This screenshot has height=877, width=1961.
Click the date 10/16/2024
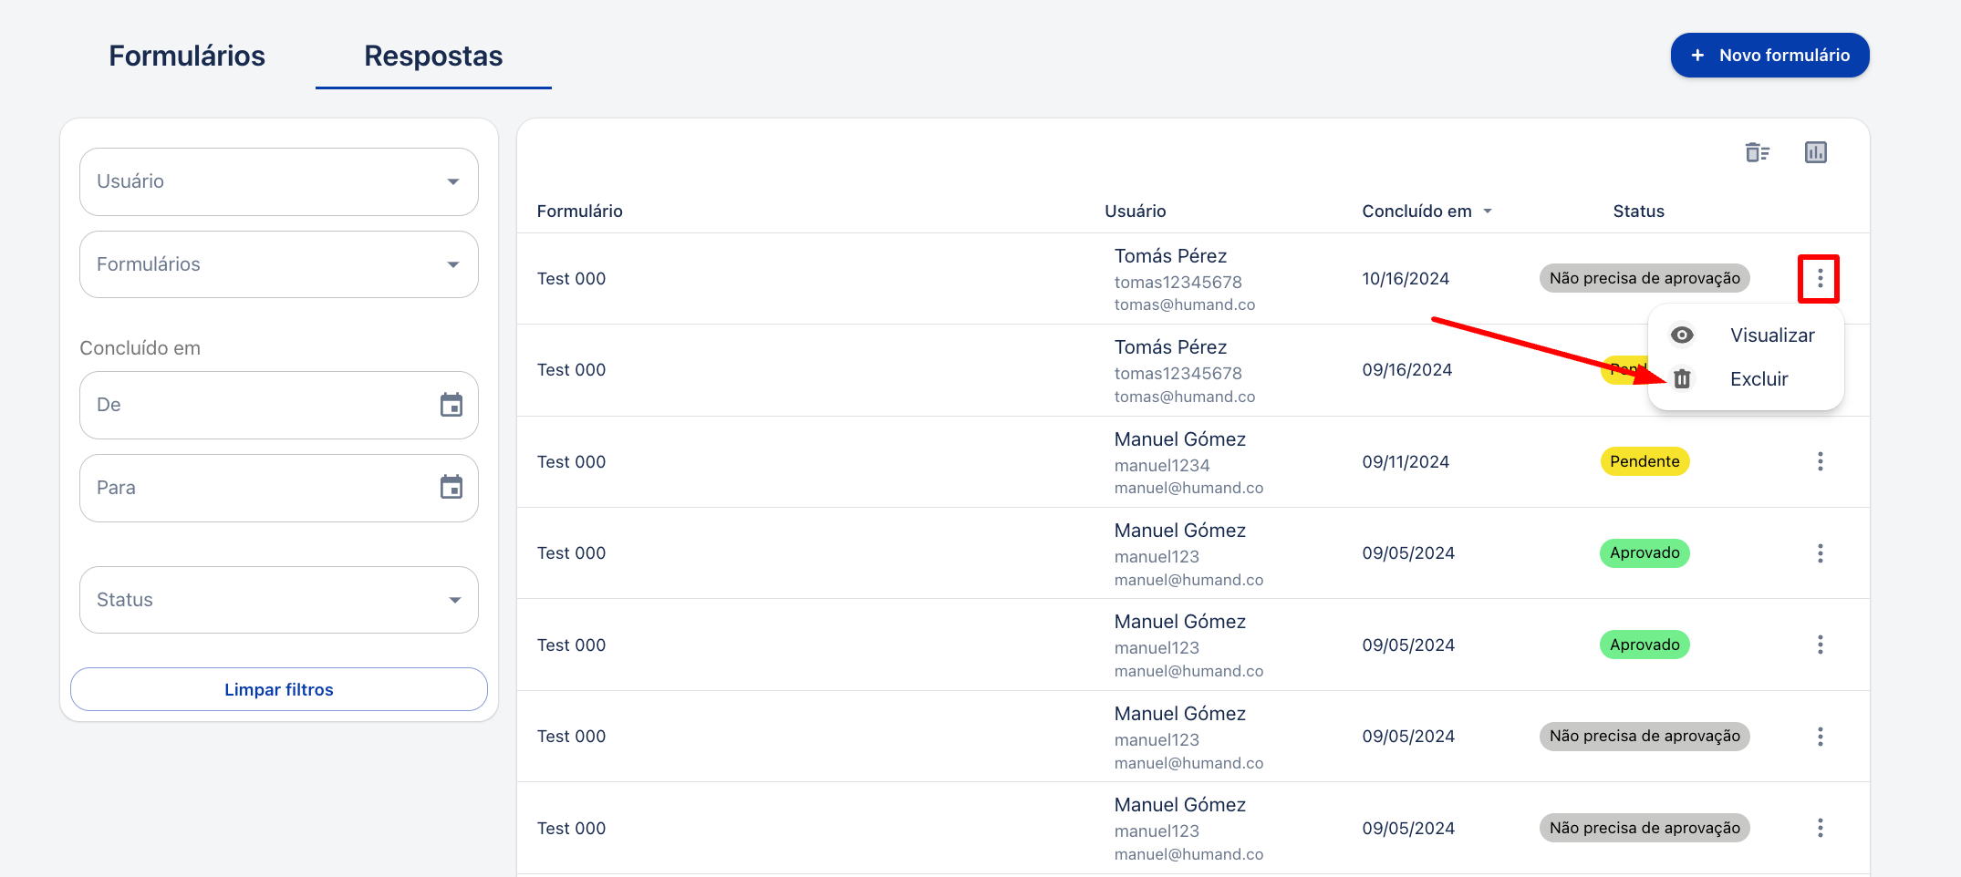pos(1406,279)
